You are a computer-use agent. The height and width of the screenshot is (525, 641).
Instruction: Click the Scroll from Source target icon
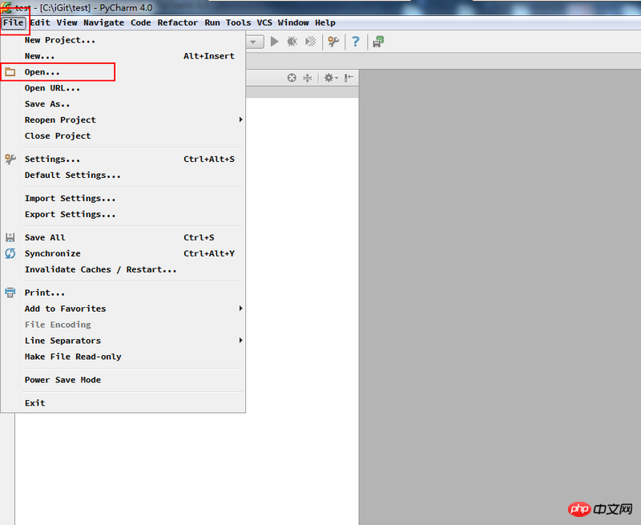coord(292,78)
